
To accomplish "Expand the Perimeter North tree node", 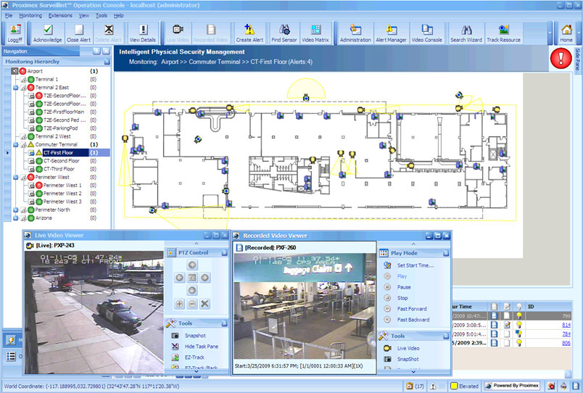I will [x=16, y=210].
